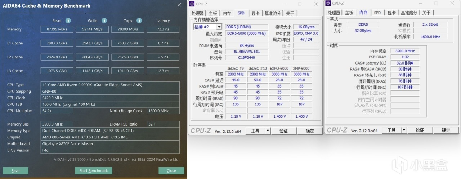Open 关于 tab in memory CPU-Z window
The height and width of the screenshot is (179, 461).
click(426, 13)
